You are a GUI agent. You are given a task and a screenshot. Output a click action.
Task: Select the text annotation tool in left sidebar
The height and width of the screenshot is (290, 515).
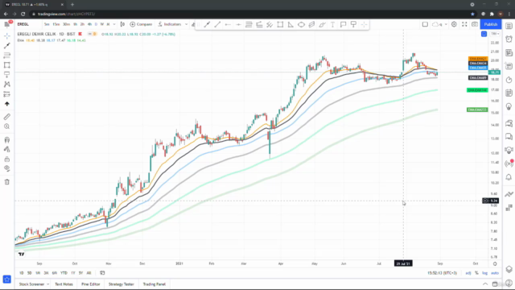(x=7, y=75)
